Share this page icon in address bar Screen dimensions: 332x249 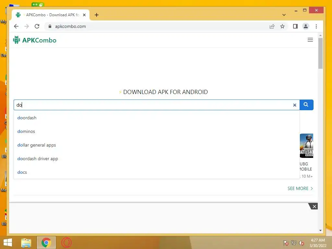272,26
